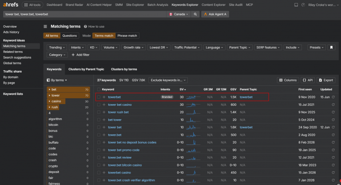
Task: Expand the KD filter dropdown
Action: coord(94,48)
